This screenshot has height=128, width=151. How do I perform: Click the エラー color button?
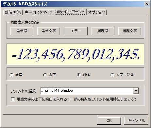pos(76,31)
